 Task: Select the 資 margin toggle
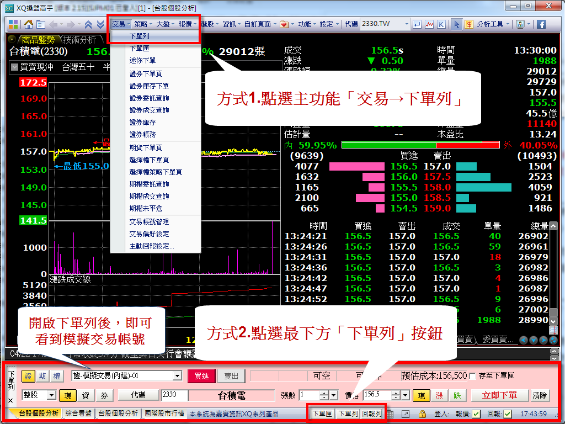86,395
